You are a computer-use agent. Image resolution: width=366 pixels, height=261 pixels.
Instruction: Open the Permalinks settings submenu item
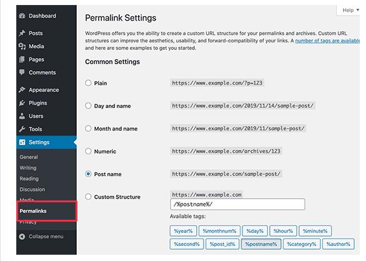[33, 211]
